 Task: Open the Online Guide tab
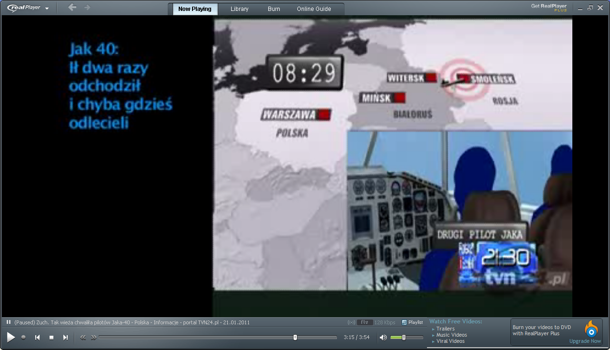point(314,9)
